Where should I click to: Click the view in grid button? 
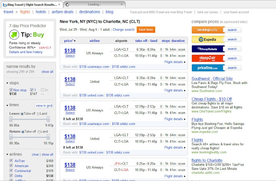[44, 106]
